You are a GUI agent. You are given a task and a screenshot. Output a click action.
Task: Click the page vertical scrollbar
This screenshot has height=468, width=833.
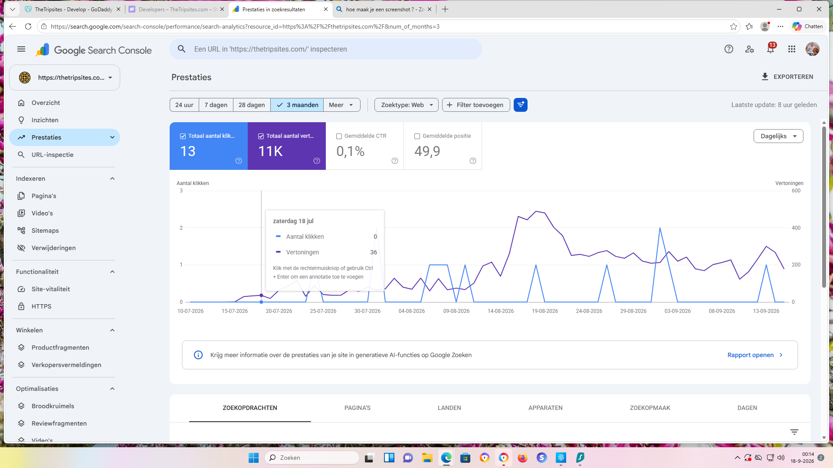point(824,207)
